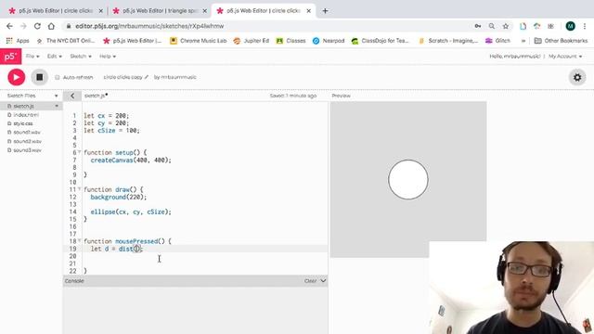Viewport: 594px width, 334px height.
Task: Open the editor settings gear
Action: [577, 77]
